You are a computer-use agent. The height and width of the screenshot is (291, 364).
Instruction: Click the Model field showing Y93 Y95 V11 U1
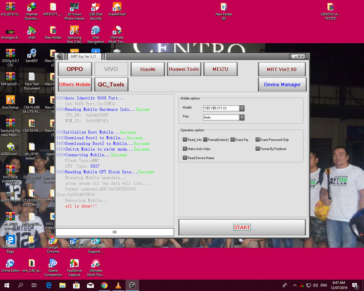[x=221, y=108]
